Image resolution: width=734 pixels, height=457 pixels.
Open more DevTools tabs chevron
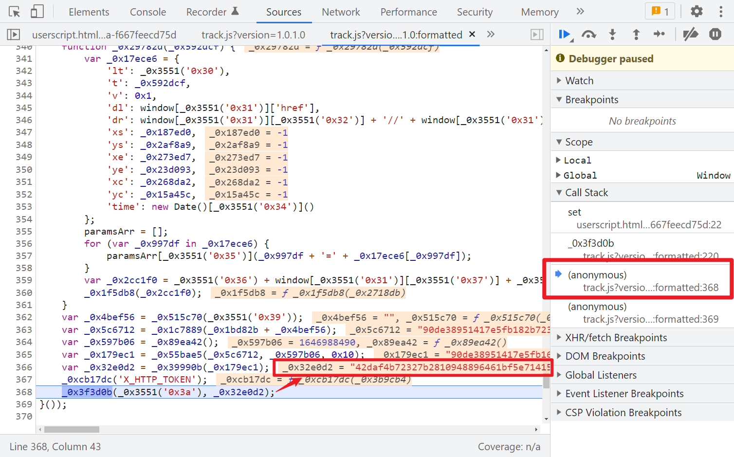[580, 12]
